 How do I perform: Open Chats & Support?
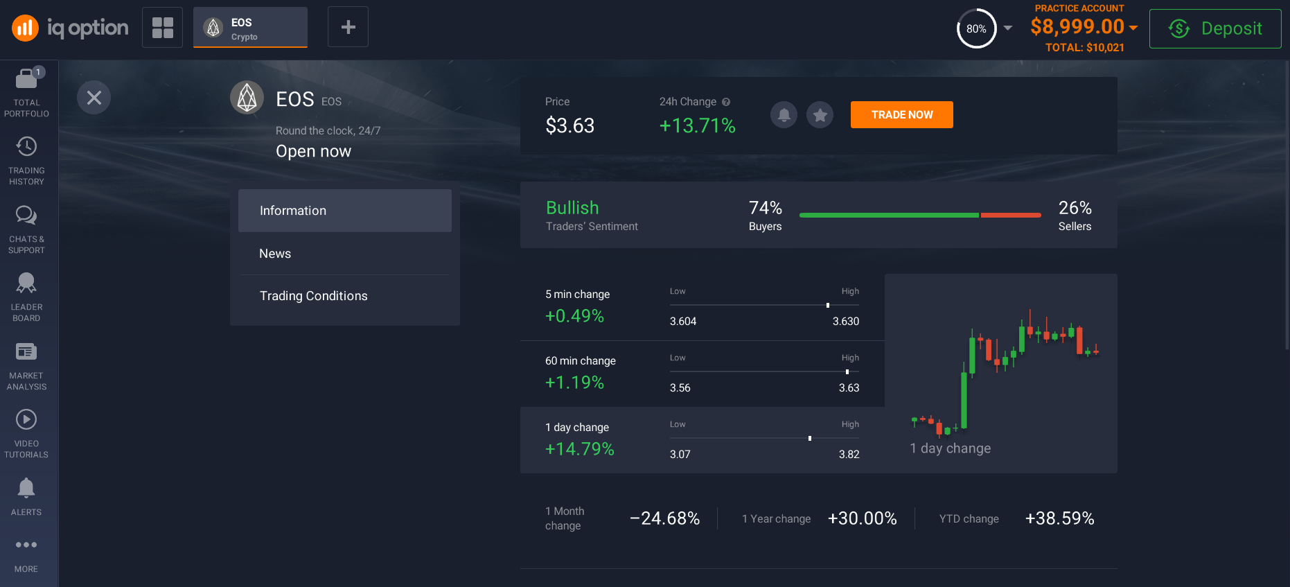coord(26,230)
